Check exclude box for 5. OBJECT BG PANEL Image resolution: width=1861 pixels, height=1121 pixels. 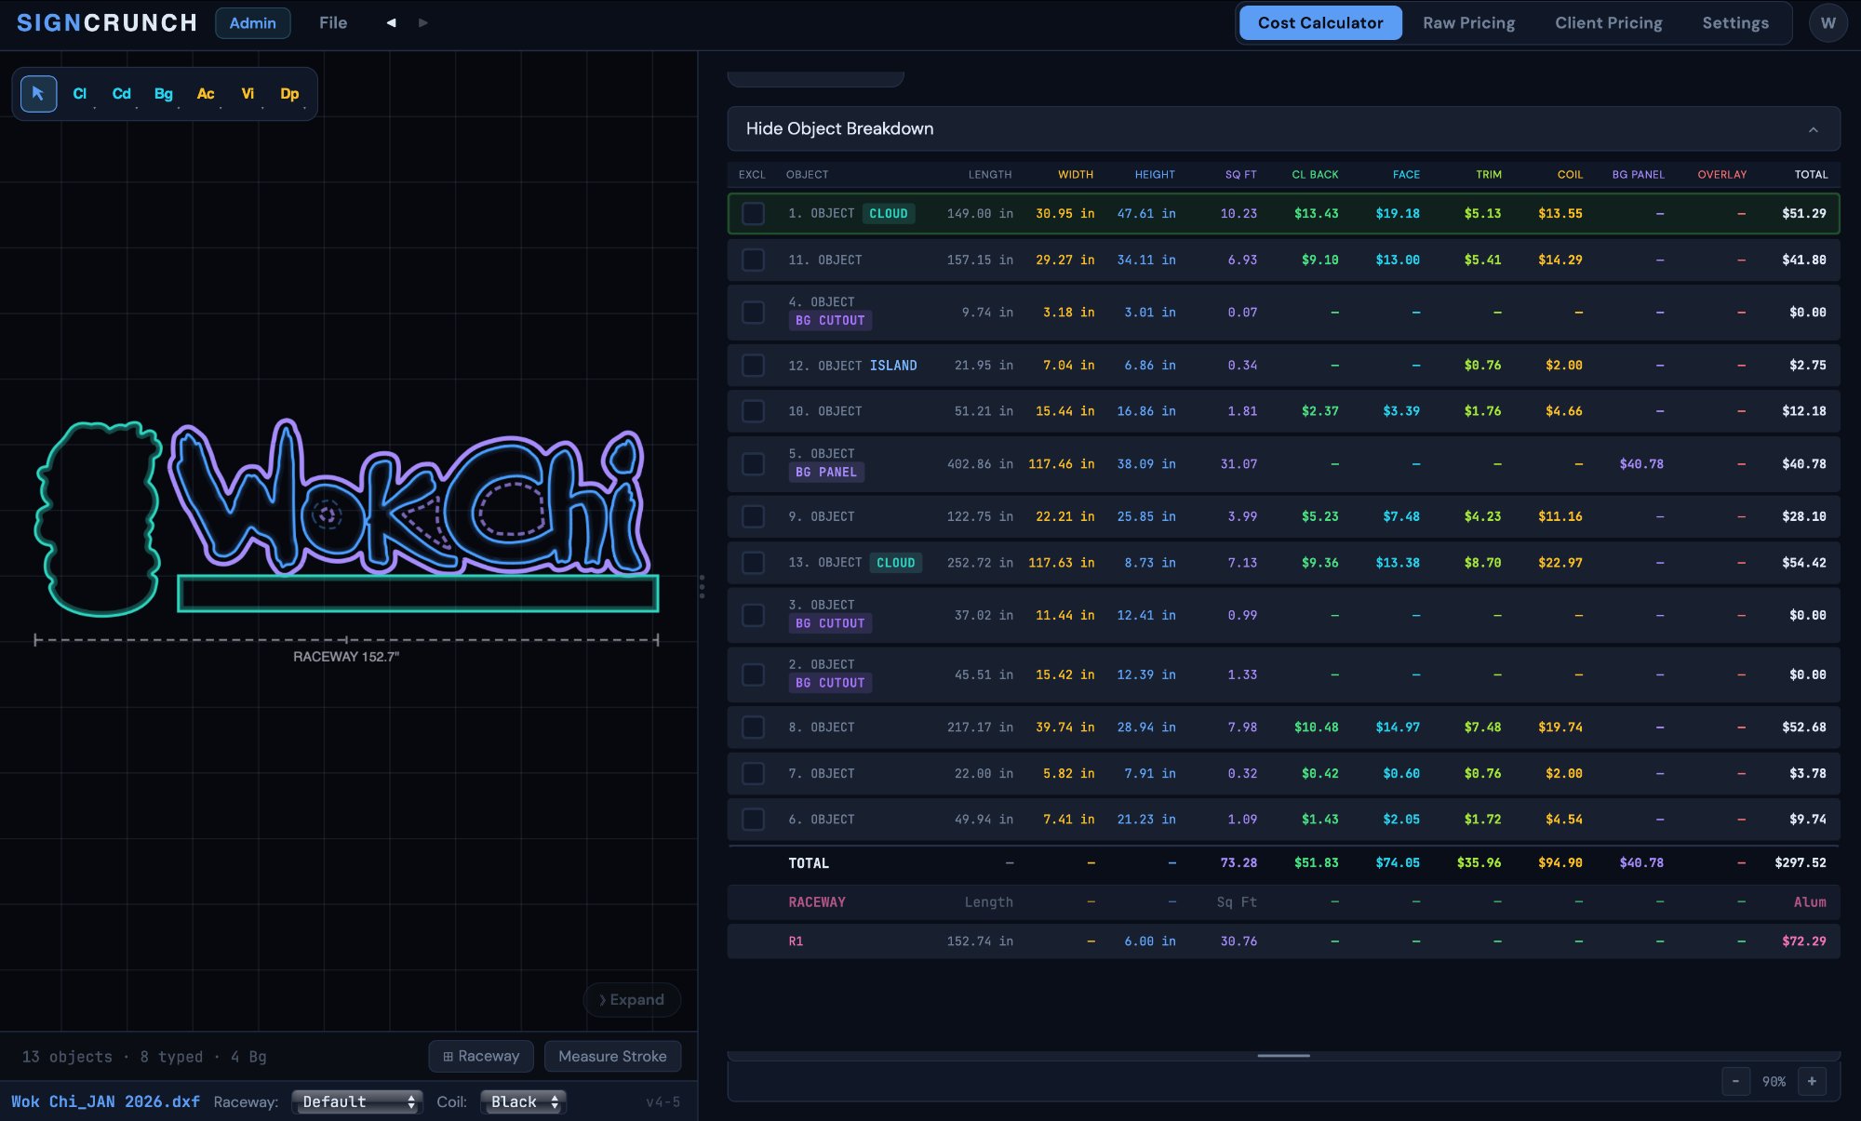click(x=753, y=463)
